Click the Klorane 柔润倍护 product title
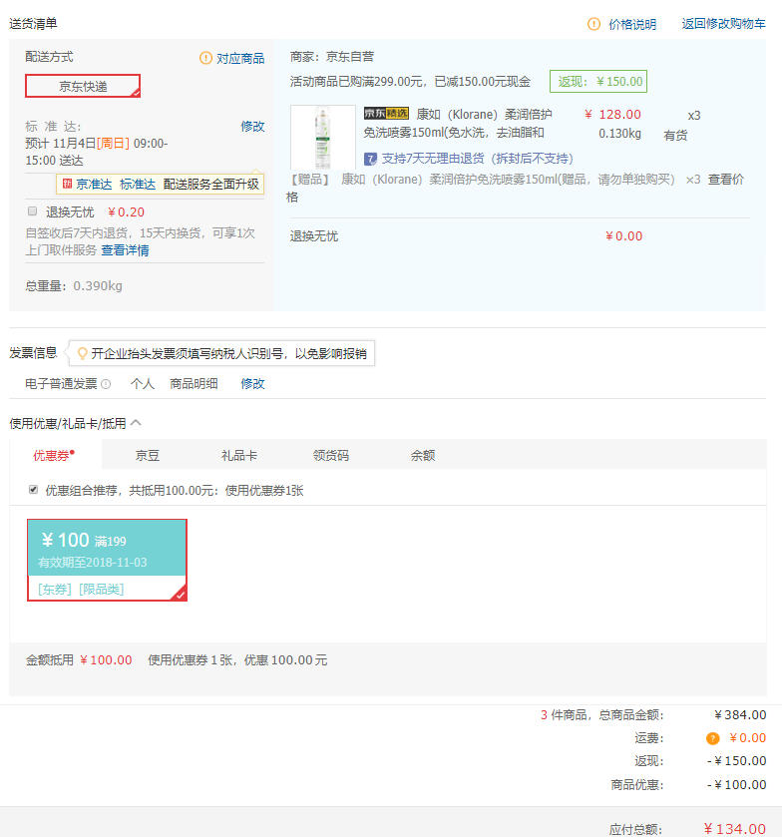Image resolution: width=782 pixels, height=837 pixels. pos(458,124)
